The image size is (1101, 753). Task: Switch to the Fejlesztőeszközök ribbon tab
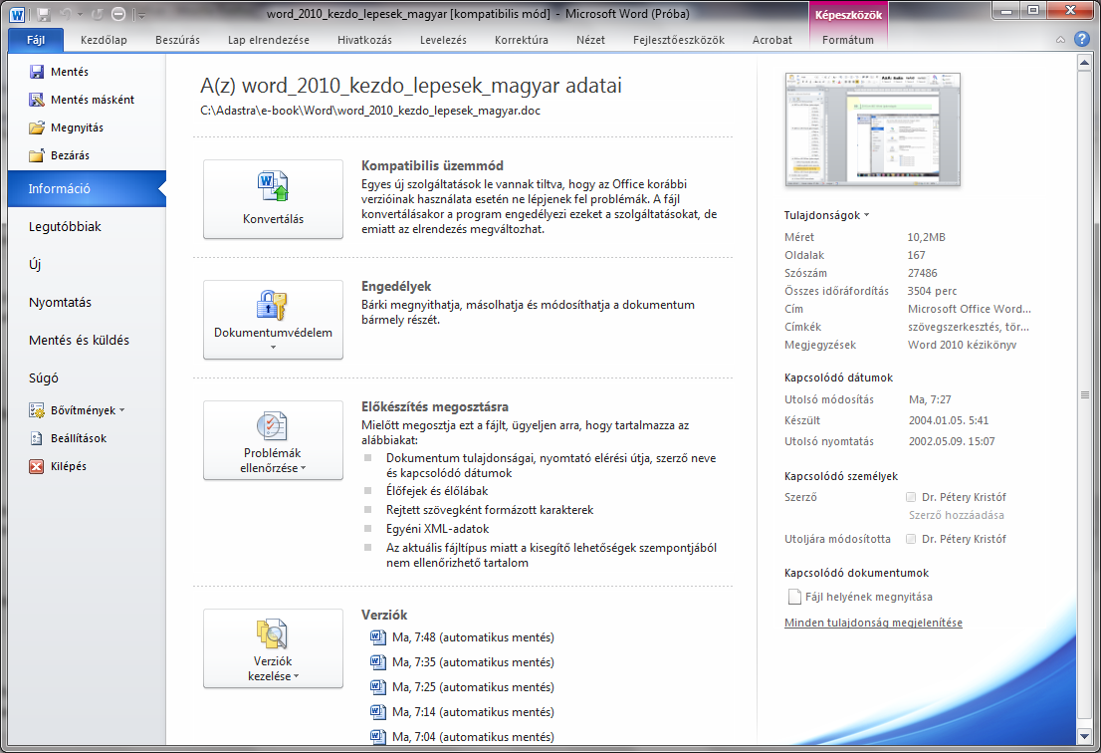pyautogui.click(x=678, y=40)
